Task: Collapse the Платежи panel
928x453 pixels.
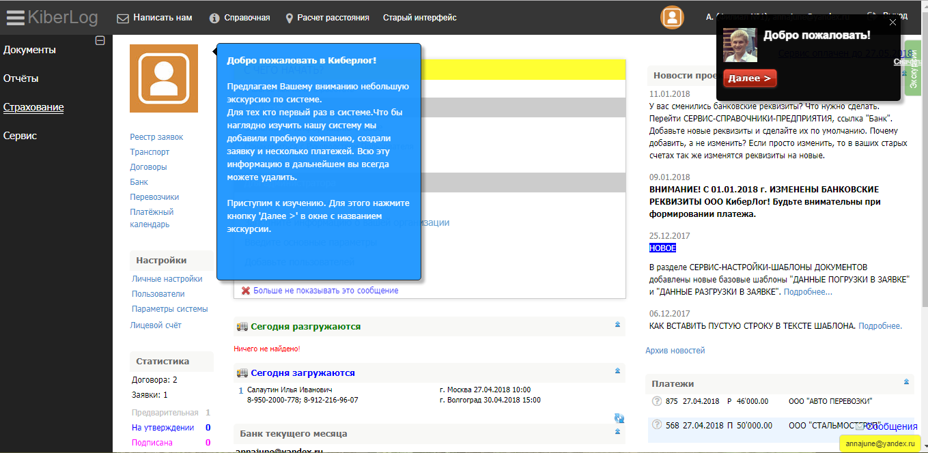Action: 907,382
